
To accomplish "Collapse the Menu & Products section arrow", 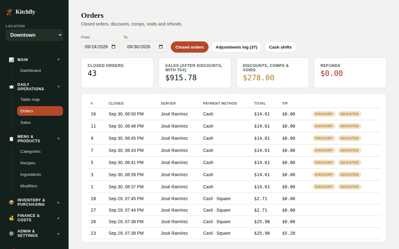I will (59, 139).
